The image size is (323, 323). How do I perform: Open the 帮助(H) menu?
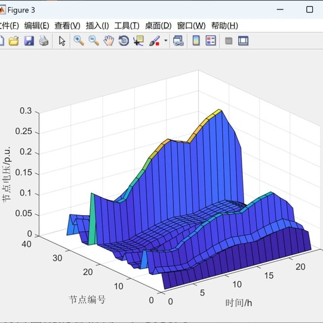225,26
